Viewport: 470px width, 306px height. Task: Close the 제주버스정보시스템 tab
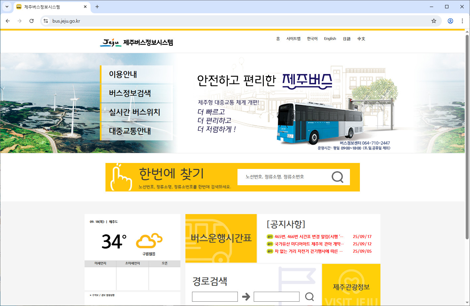click(85, 7)
